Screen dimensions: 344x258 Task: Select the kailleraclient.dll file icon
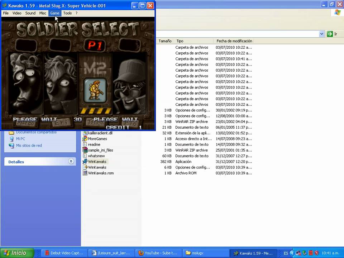[x=85, y=133]
